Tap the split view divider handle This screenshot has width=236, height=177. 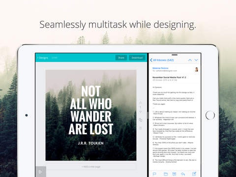148,116
